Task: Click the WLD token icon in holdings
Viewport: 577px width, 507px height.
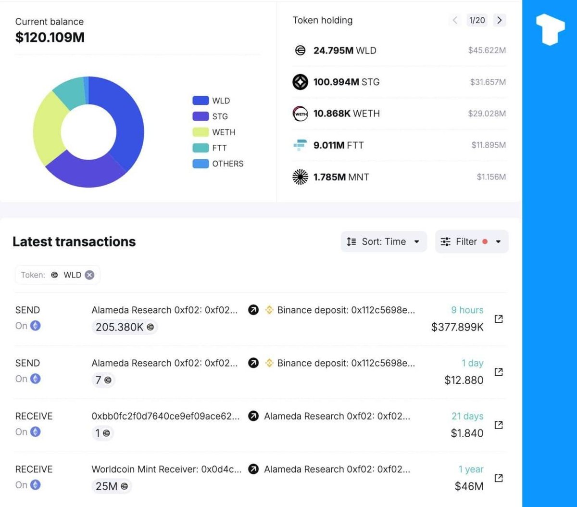Action: pos(300,50)
